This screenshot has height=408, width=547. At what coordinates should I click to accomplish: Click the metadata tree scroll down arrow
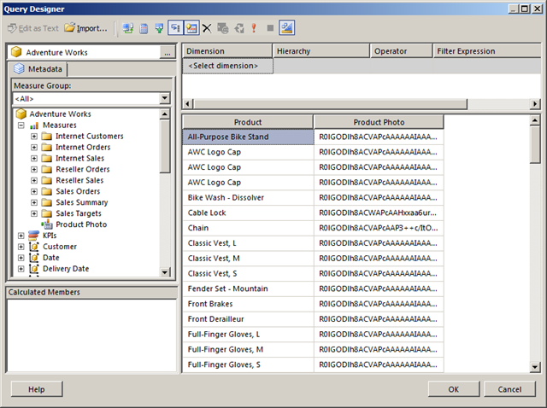click(x=165, y=272)
